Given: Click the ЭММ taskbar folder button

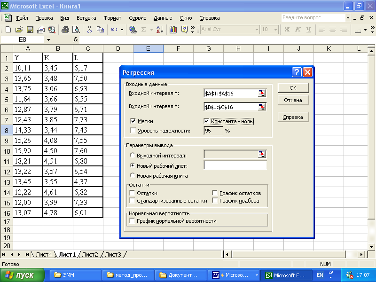Looking at the screenshot, I should (76, 275).
